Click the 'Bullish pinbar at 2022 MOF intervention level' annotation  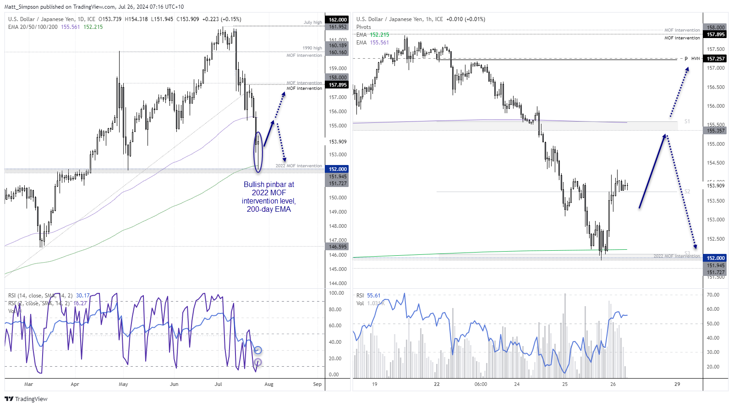(x=269, y=197)
